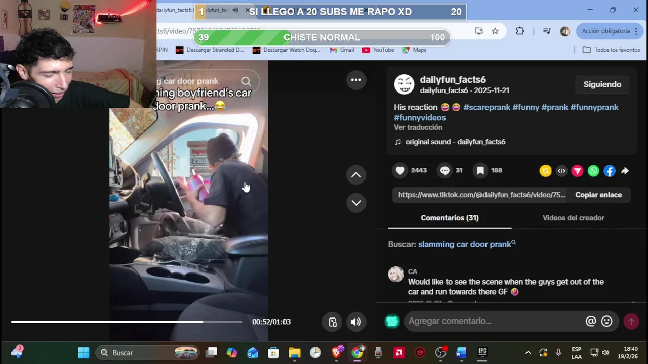Mute the video with the speaker icon
Viewport: 648px width, 364px height.
coord(356,322)
